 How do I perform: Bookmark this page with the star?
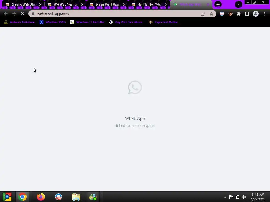click(211, 14)
